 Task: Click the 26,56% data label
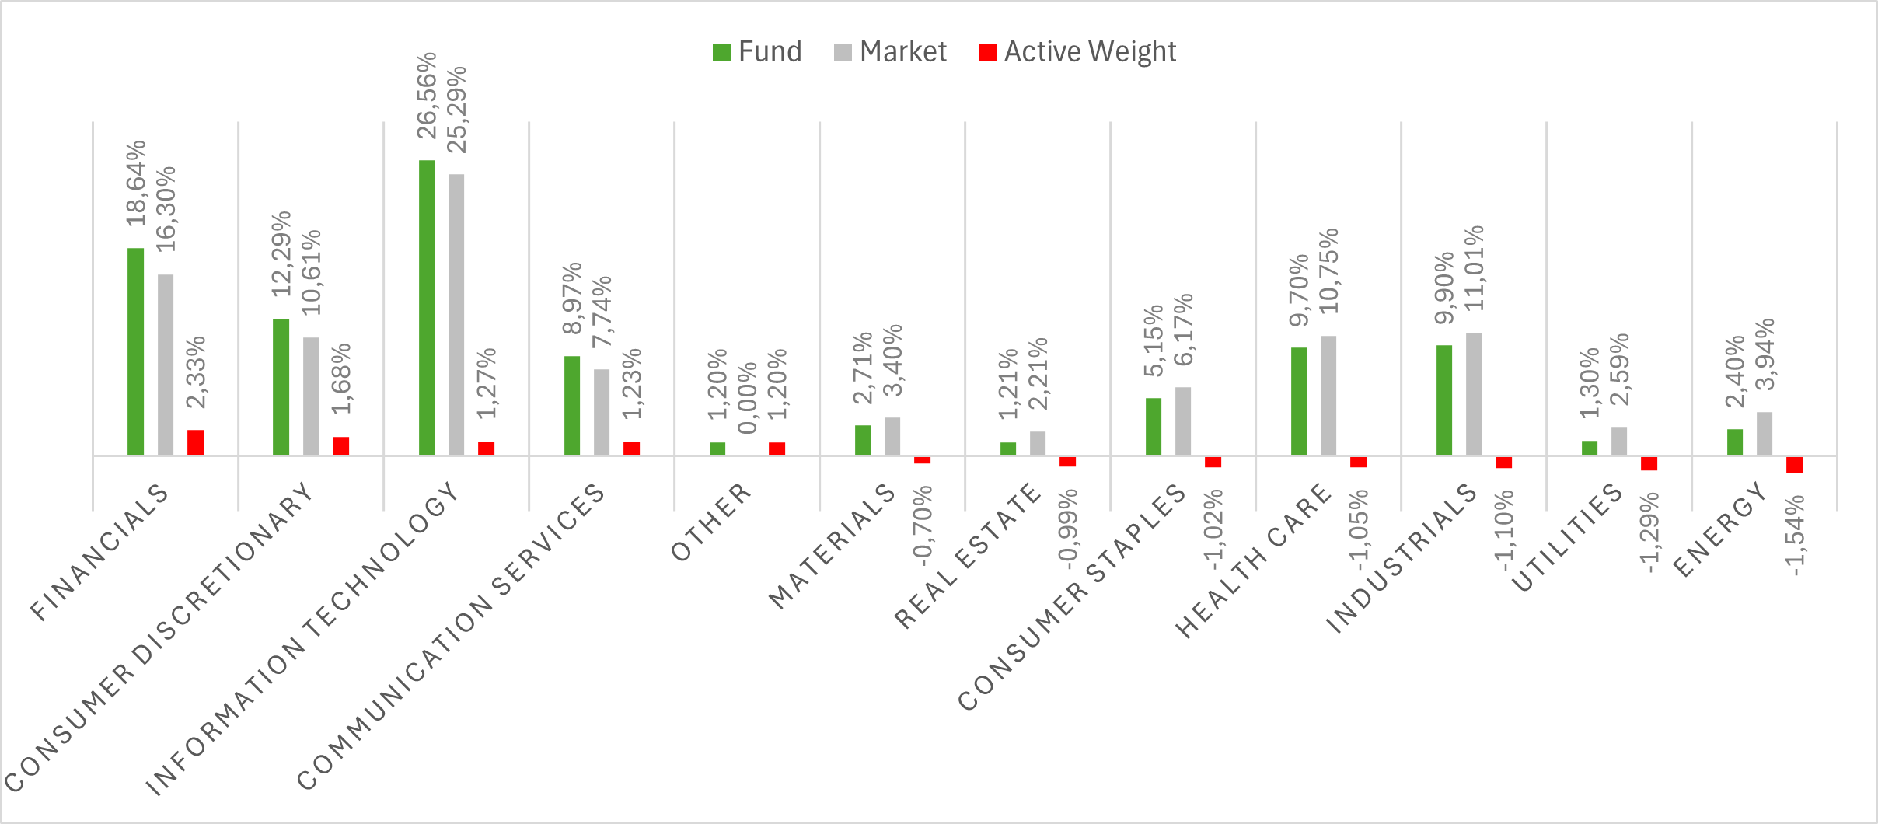[x=428, y=96]
